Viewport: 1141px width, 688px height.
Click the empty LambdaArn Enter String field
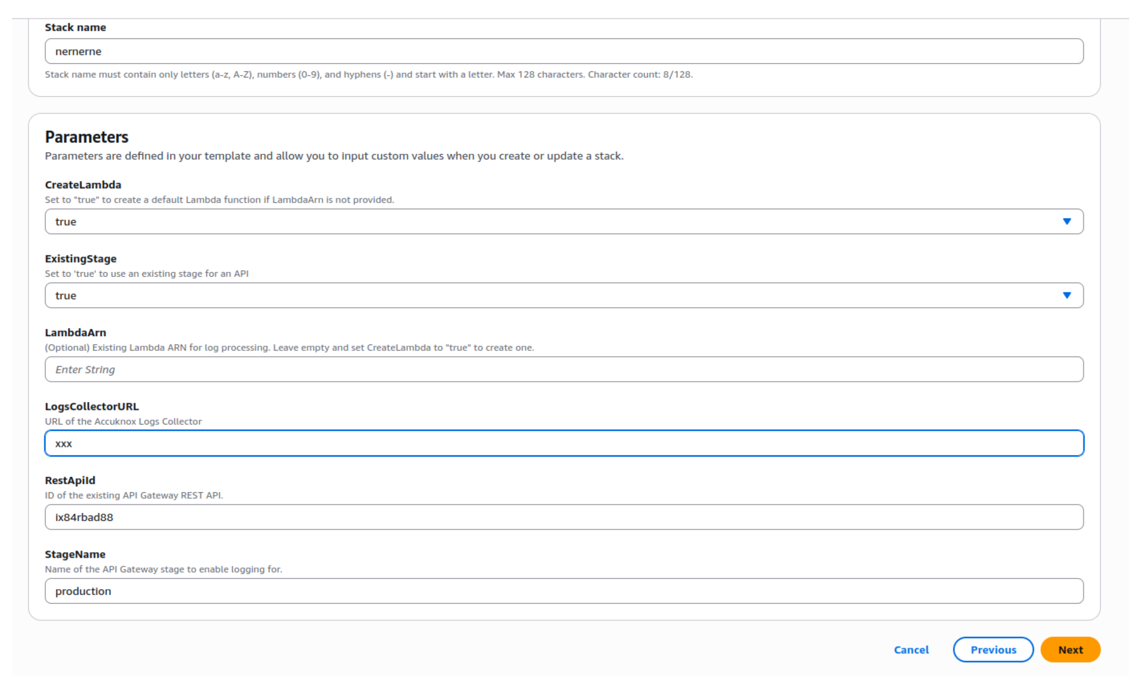click(x=563, y=369)
